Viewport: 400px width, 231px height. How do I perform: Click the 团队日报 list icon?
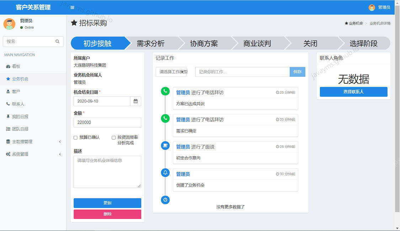[x=8, y=129]
